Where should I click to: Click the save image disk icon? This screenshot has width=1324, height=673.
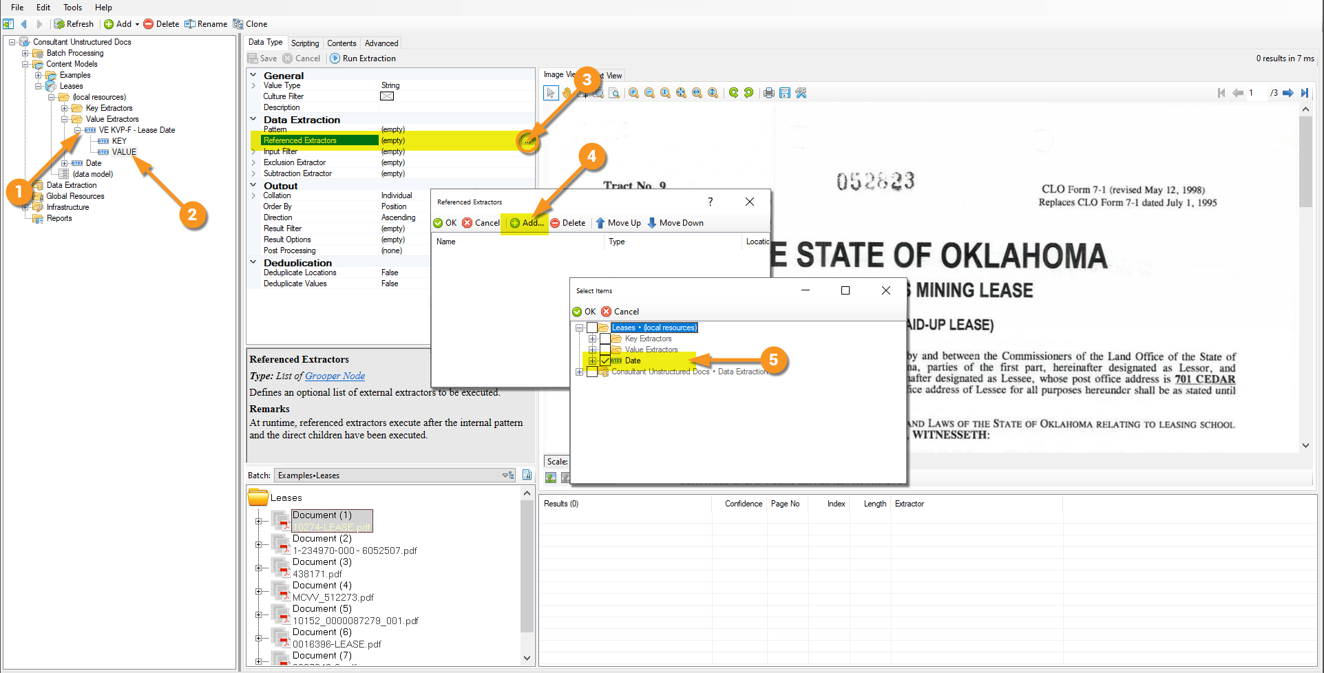(x=785, y=93)
